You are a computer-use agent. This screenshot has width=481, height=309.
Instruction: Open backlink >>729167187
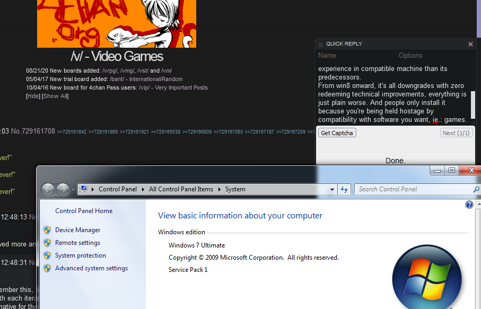coord(259,132)
